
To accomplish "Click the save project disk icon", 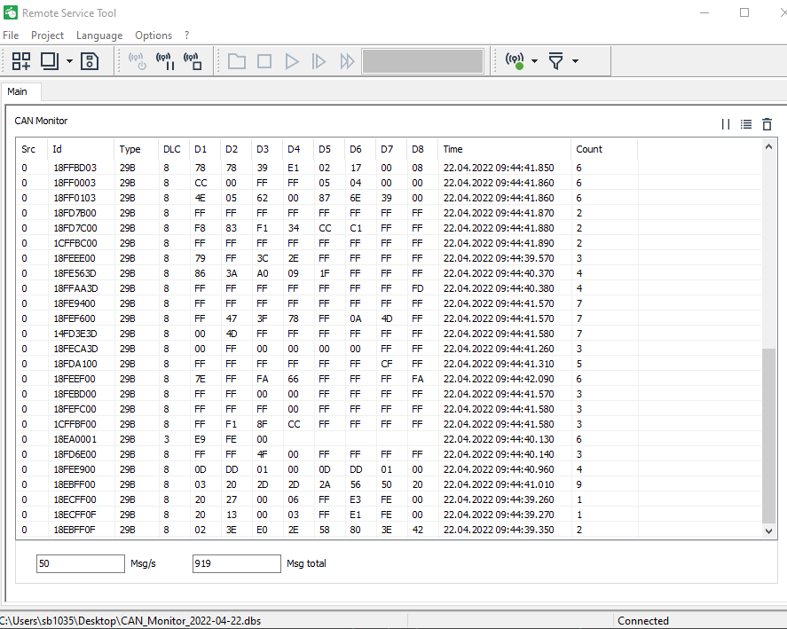I will coord(90,61).
